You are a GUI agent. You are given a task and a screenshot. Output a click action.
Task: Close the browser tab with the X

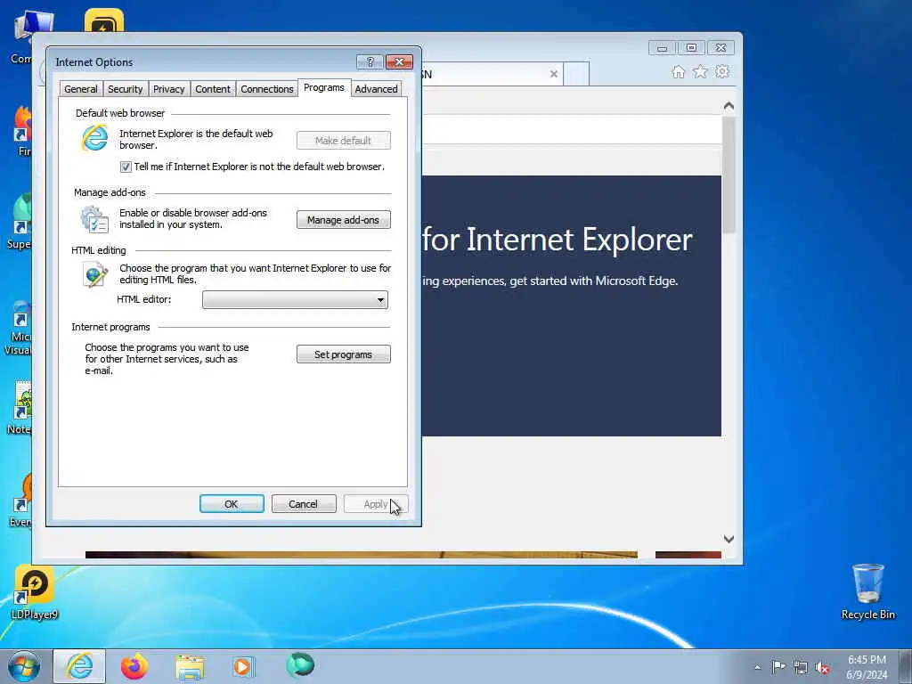coord(554,74)
